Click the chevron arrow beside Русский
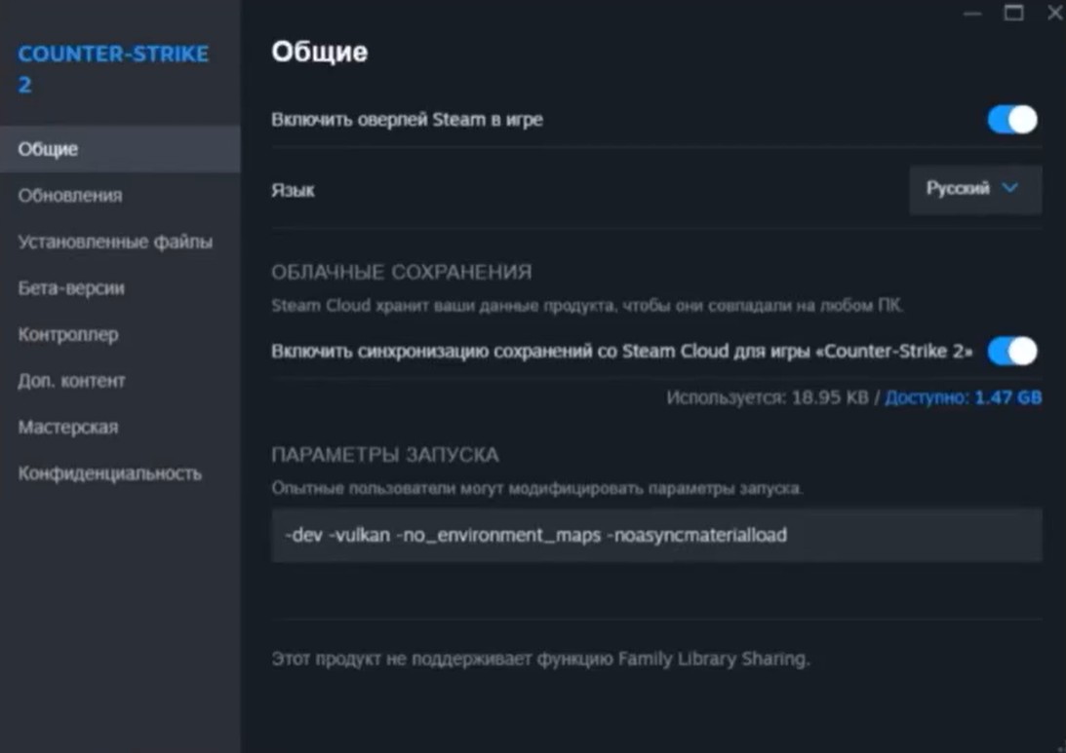The height and width of the screenshot is (753, 1066). (1010, 188)
